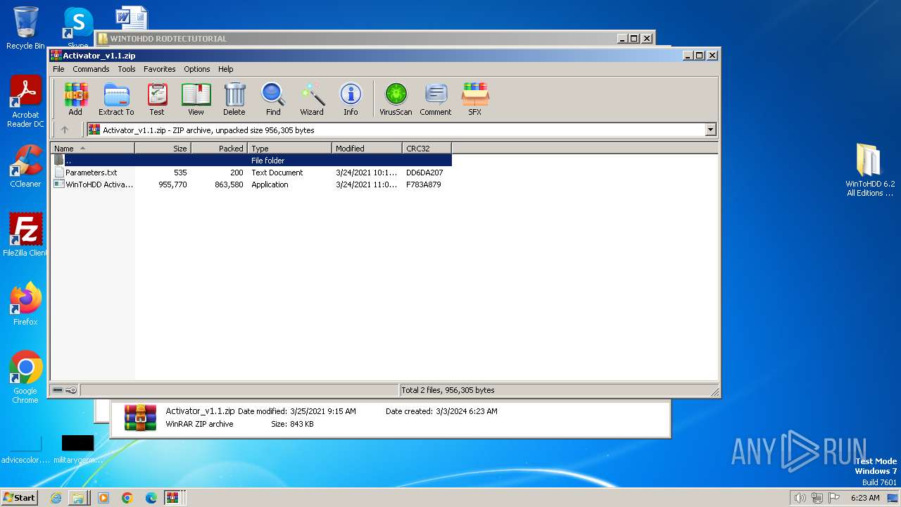Screen dimensions: 901x507
Task: Sort by the Name column header
Action: pos(92,148)
